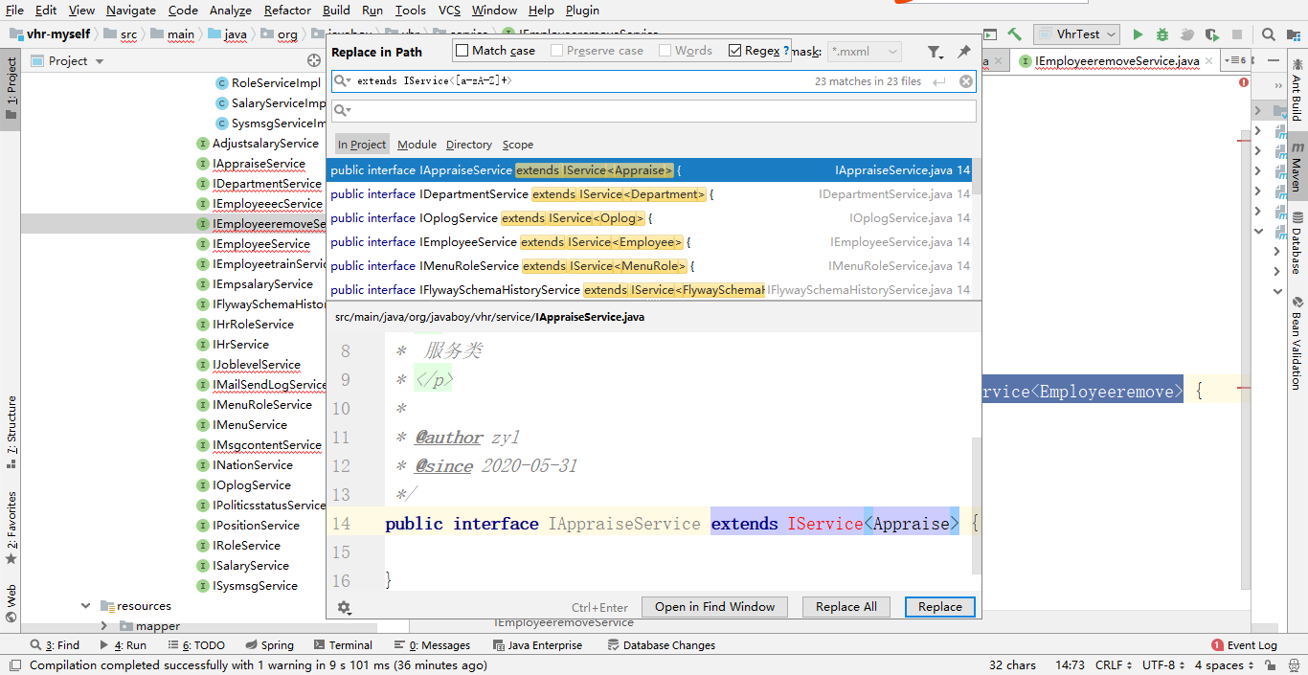Screen dimensions: 1308x675
Task: Click the vhr-myself breadcrumb
Action: click(58, 34)
